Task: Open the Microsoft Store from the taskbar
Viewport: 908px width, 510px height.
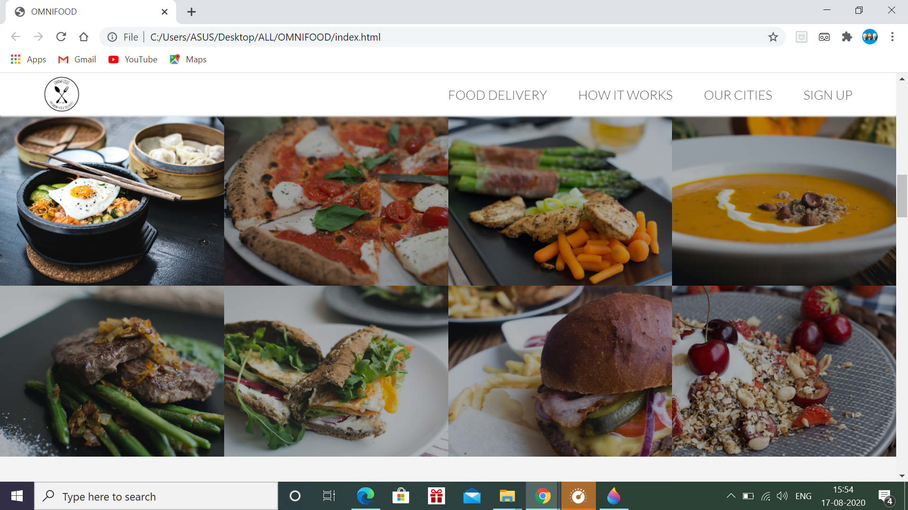Action: click(x=401, y=496)
